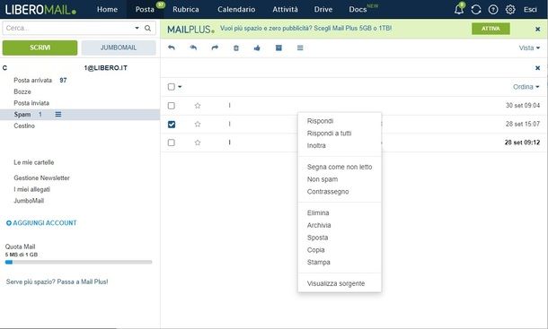Go to the Home tab
This screenshot has width=548, height=329.
click(107, 10)
